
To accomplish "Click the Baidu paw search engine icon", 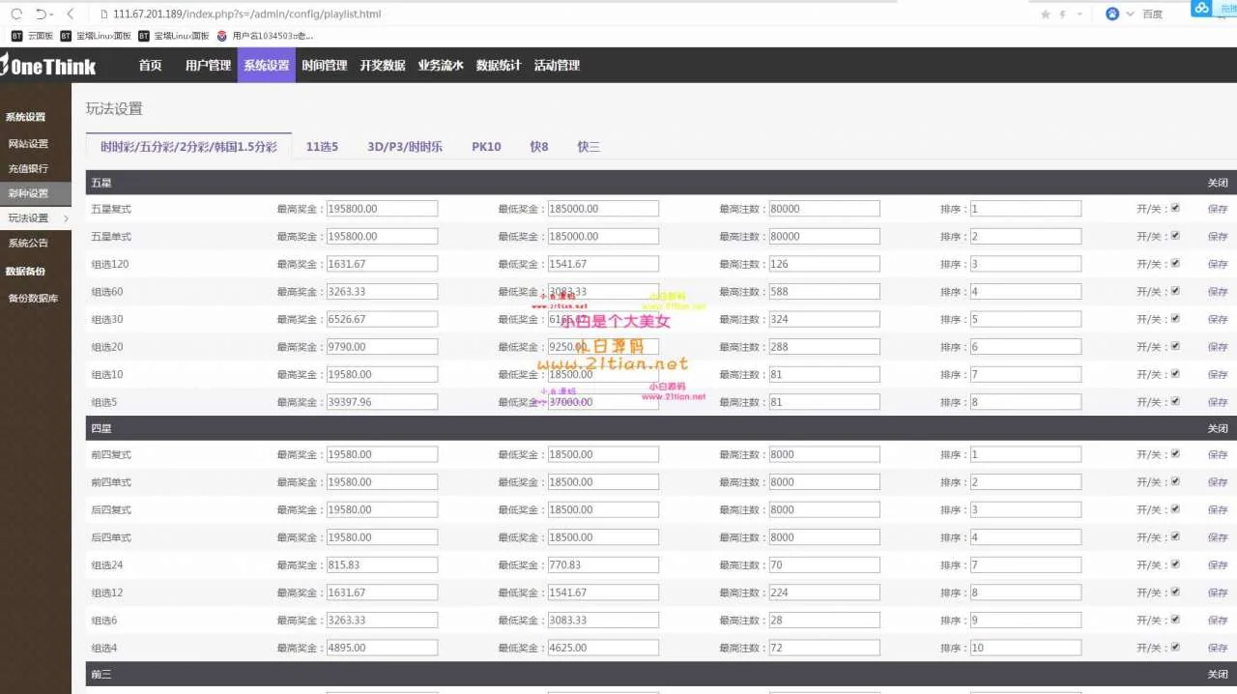I will point(1112,14).
